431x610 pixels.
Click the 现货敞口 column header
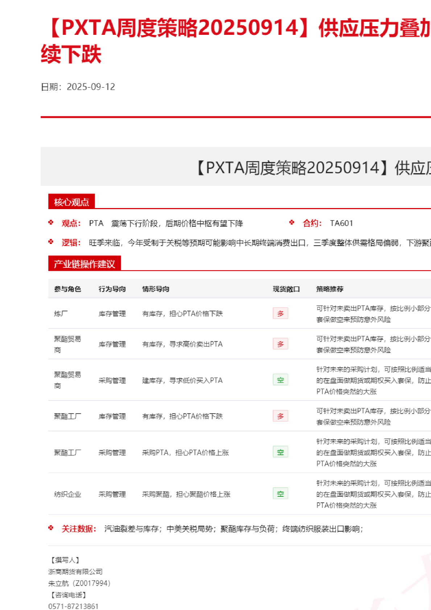click(x=286, y=289)
